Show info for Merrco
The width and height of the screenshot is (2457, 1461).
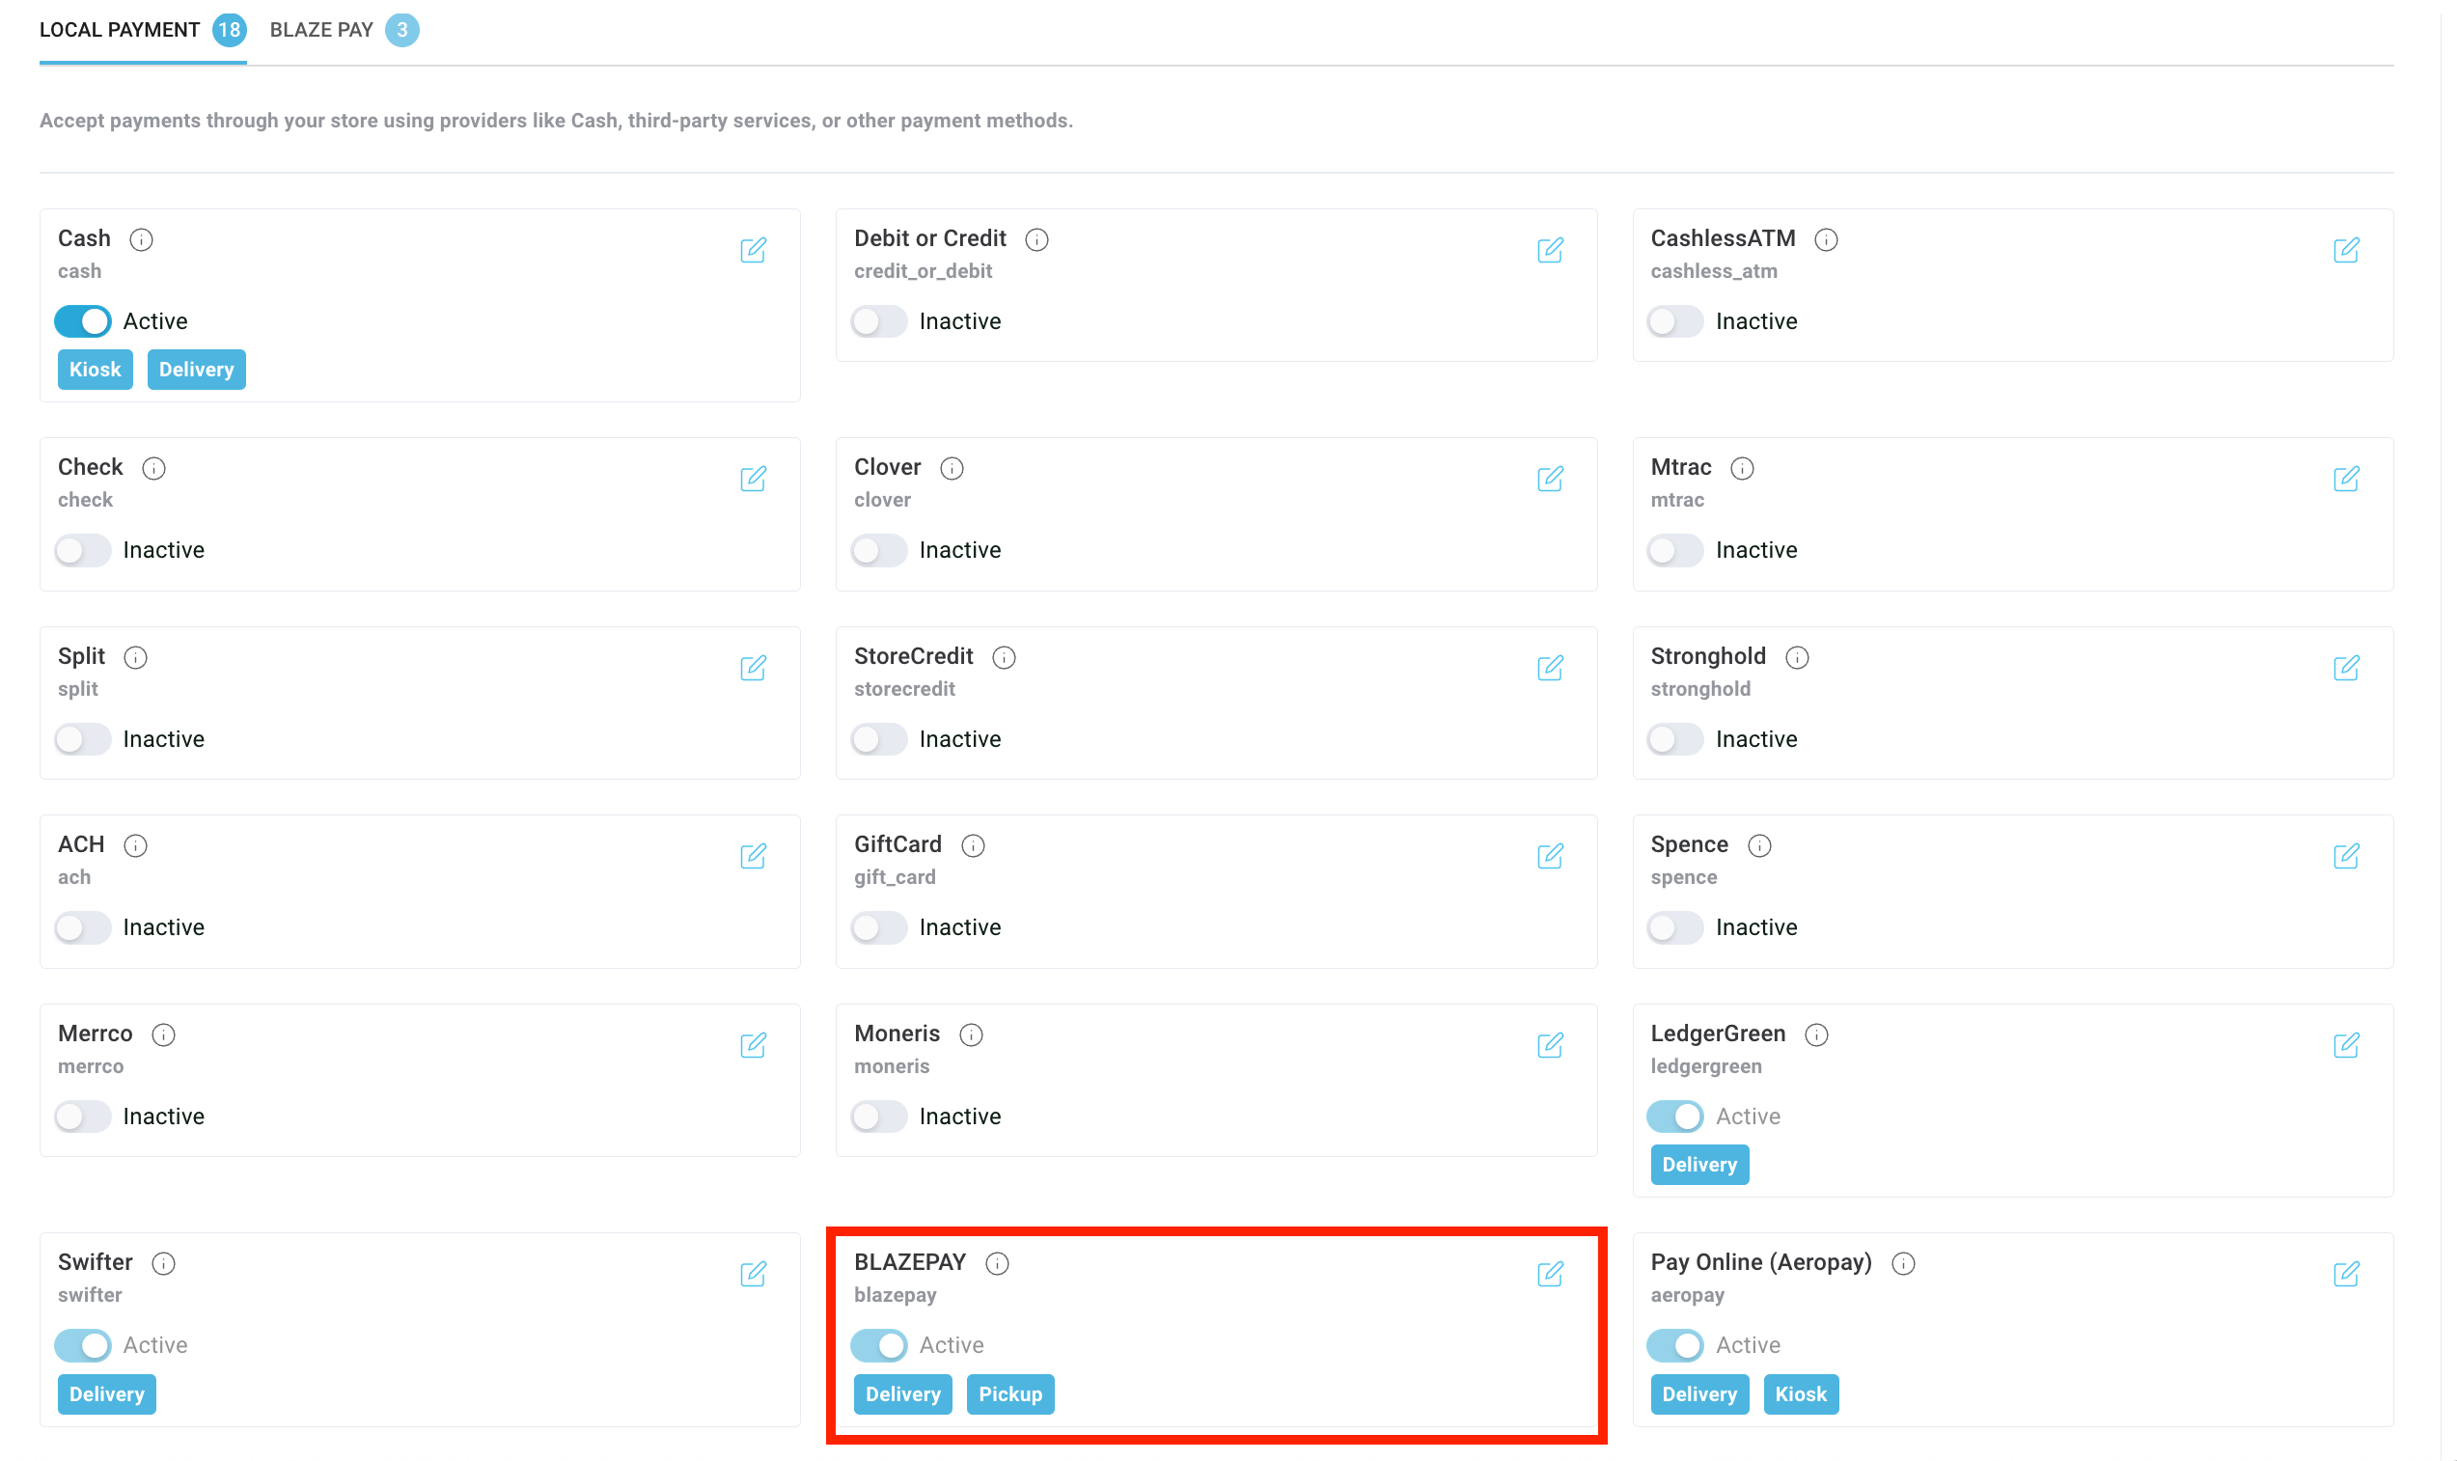[x=163, y=1034]
